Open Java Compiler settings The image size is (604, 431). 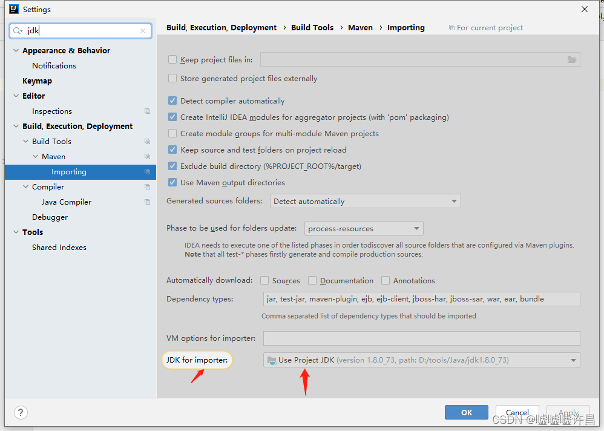(67, 202)
